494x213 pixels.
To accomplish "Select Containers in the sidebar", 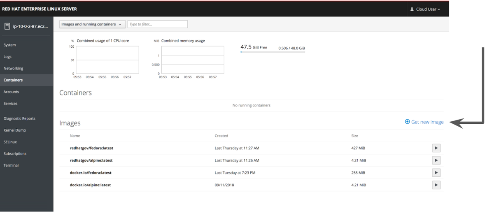I will click(x=27, y=80).
